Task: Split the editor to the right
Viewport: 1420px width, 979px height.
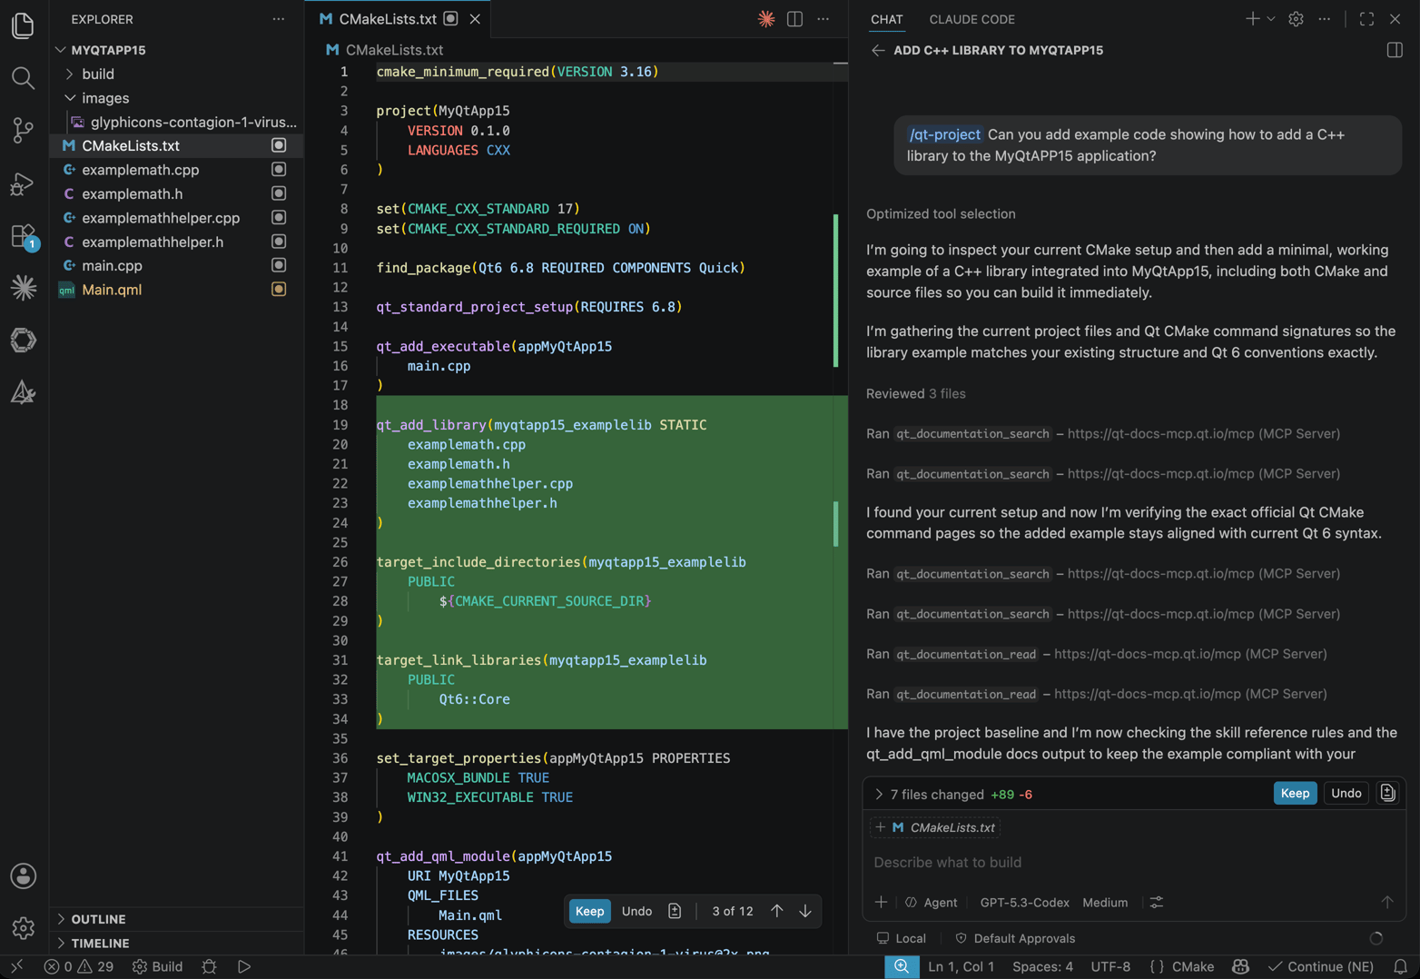Action: coord(794,19)
